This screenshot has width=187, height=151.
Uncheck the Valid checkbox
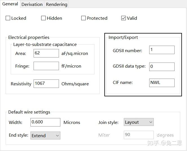pos(124,18)
